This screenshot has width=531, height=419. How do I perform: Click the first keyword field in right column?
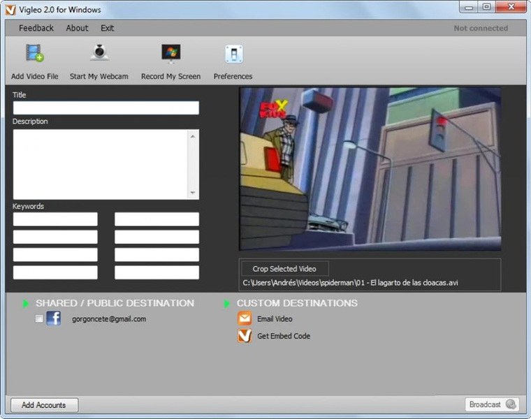157,219
